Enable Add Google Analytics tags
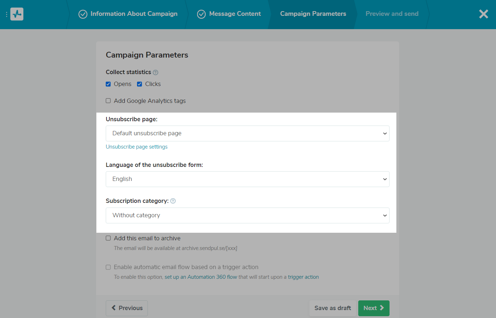Screen dimensions: 496x318 tap(108, 101)
